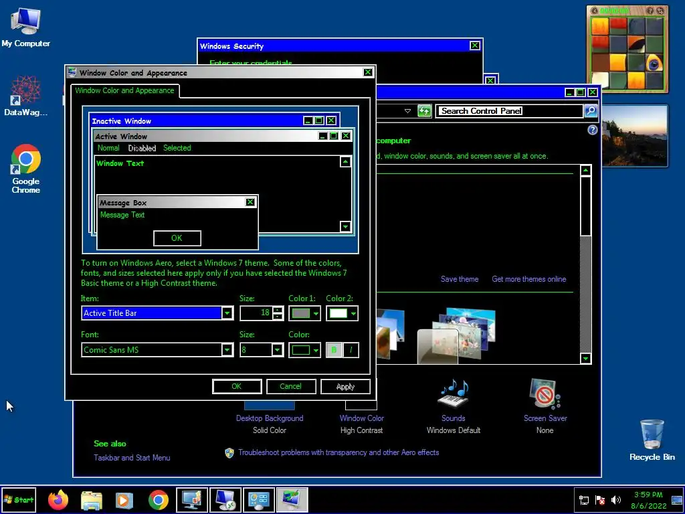Viewport: 685px width, 514px height.
Task: Click the theme list scroll-down arrow
Action: [x=586, y=359]
